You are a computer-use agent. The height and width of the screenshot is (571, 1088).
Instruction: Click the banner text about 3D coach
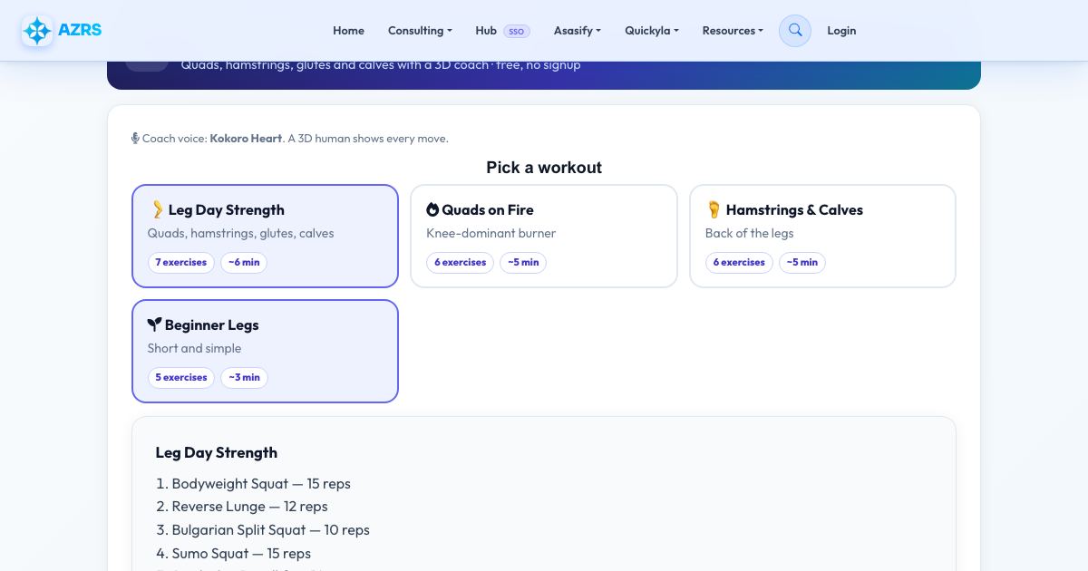click(381, 65)
